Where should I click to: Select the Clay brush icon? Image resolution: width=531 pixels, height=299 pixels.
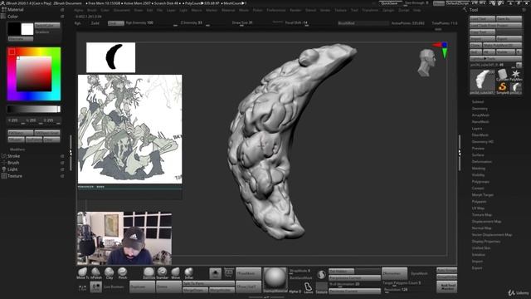pos(109,272)
